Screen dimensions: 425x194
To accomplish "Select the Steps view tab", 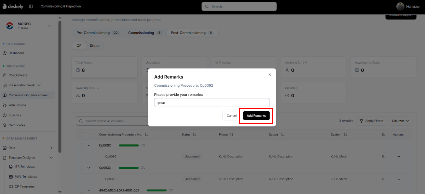I will pos(95,46).
